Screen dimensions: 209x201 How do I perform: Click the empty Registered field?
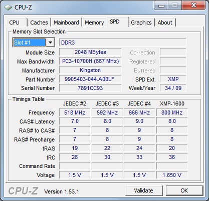click(173, 61)
